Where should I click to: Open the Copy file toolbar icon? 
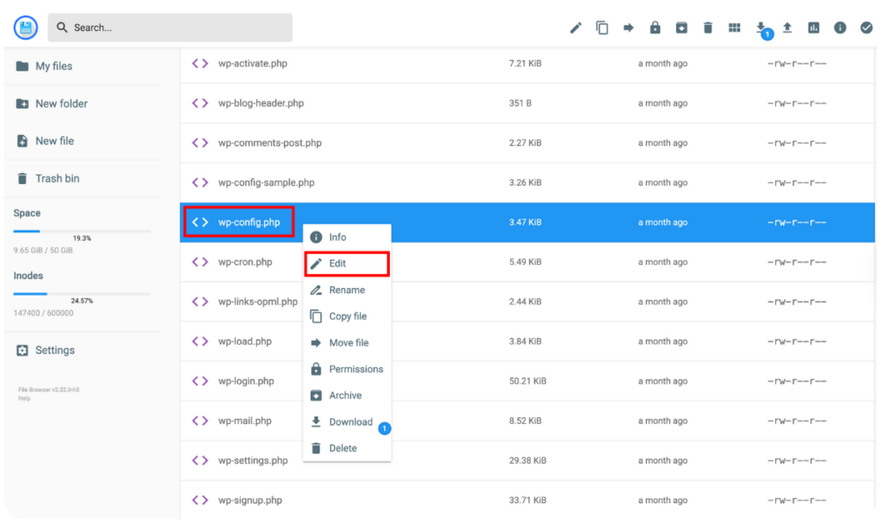click(x=602, y=27)
